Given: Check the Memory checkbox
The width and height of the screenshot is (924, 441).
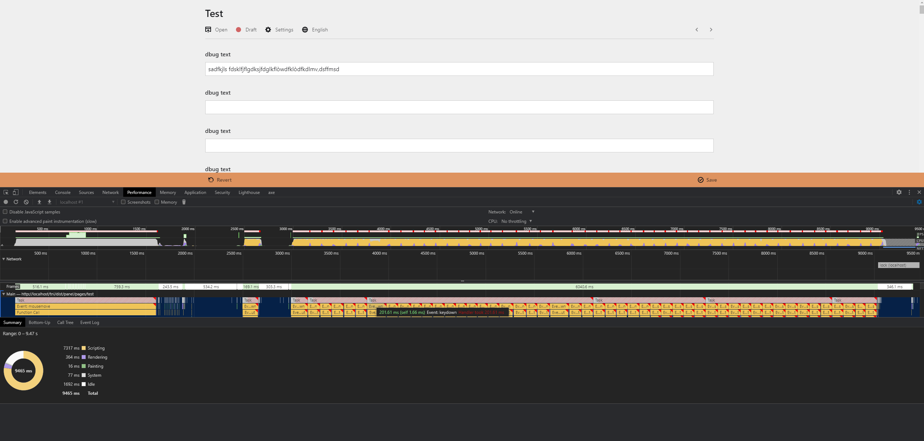Looking at the screenshot, I should tap(156, 202).
